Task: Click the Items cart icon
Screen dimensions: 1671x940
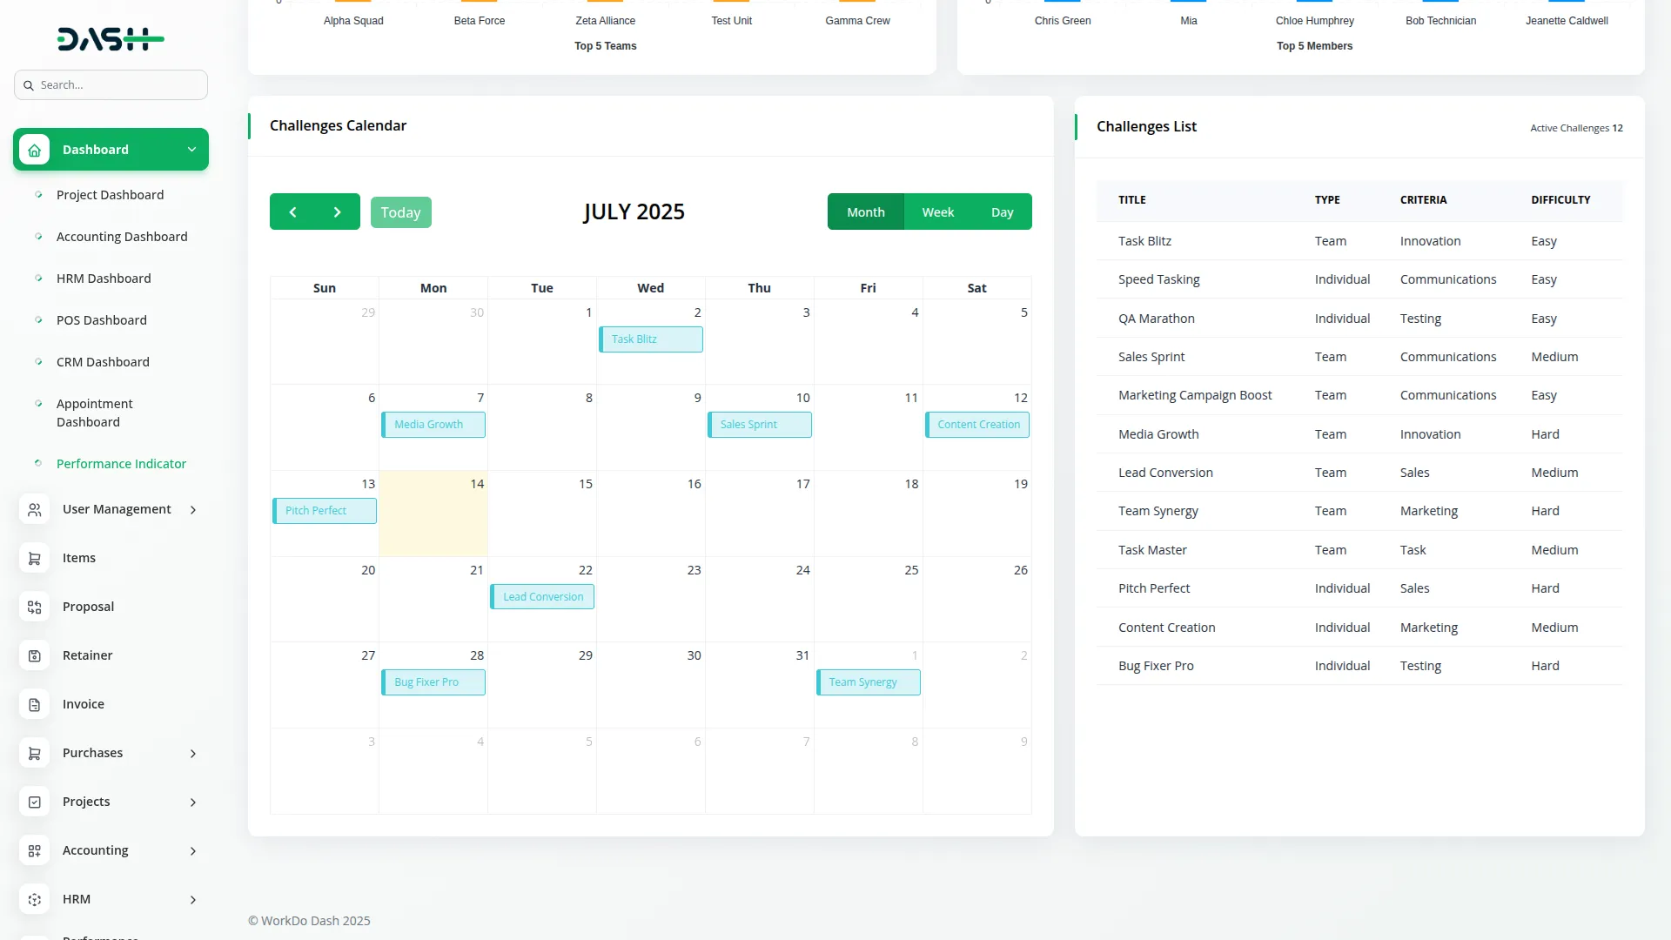Action: tap(35, 559)
